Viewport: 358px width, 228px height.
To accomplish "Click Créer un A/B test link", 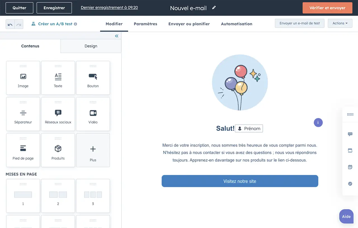I will (55, 24).
